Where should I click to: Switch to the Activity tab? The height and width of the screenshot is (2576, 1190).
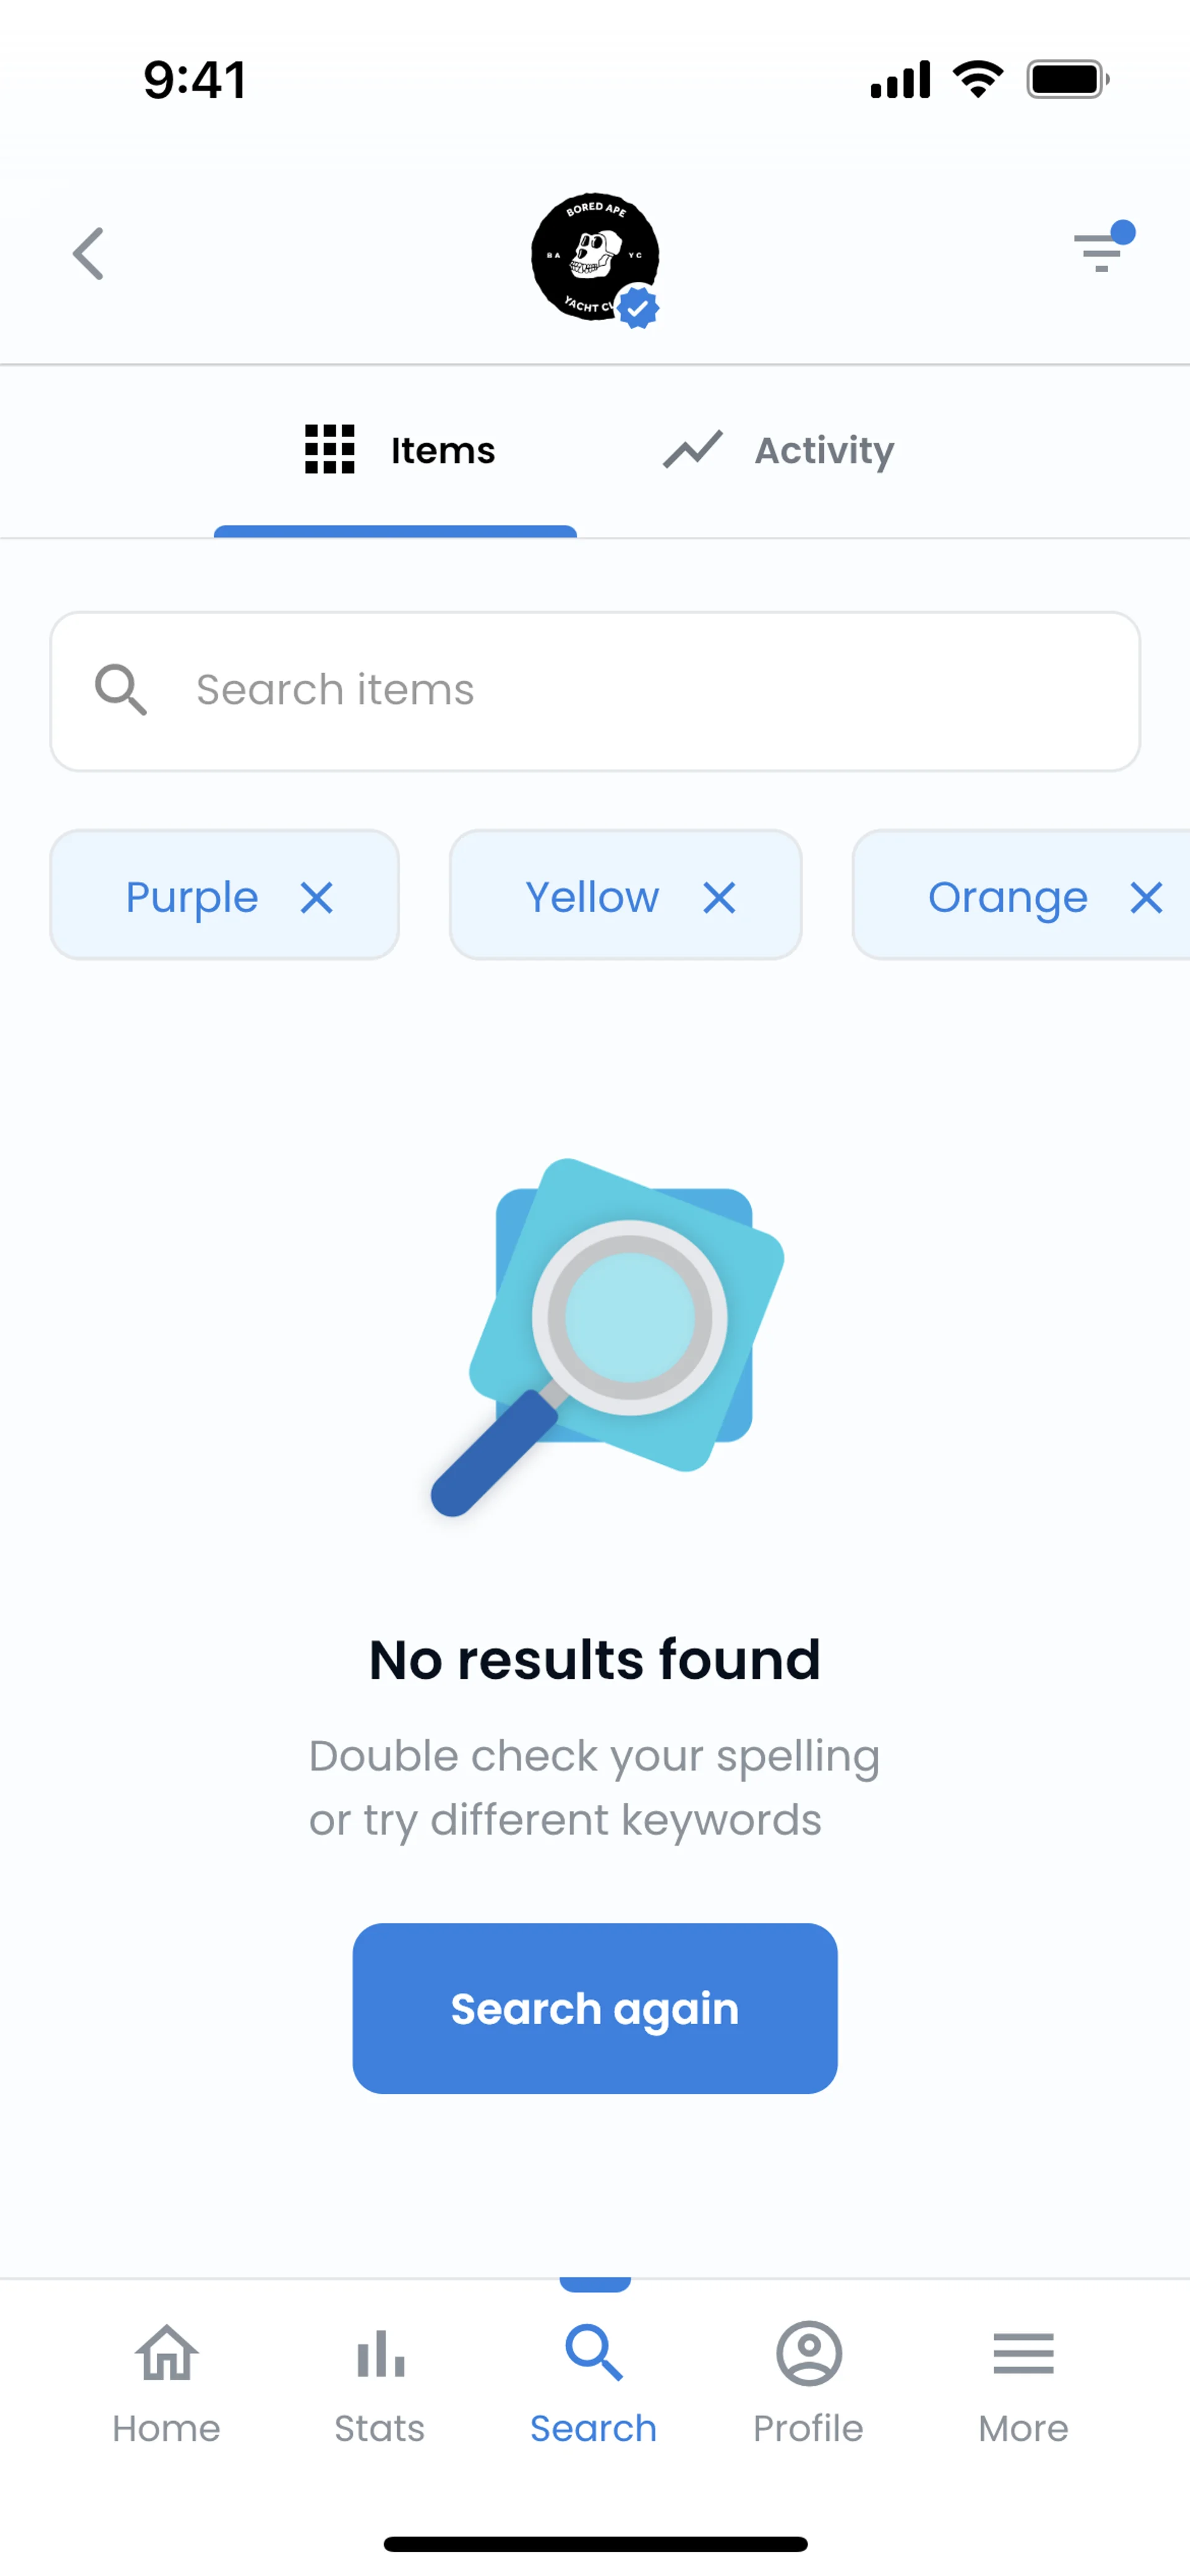[x=778, y=451]
